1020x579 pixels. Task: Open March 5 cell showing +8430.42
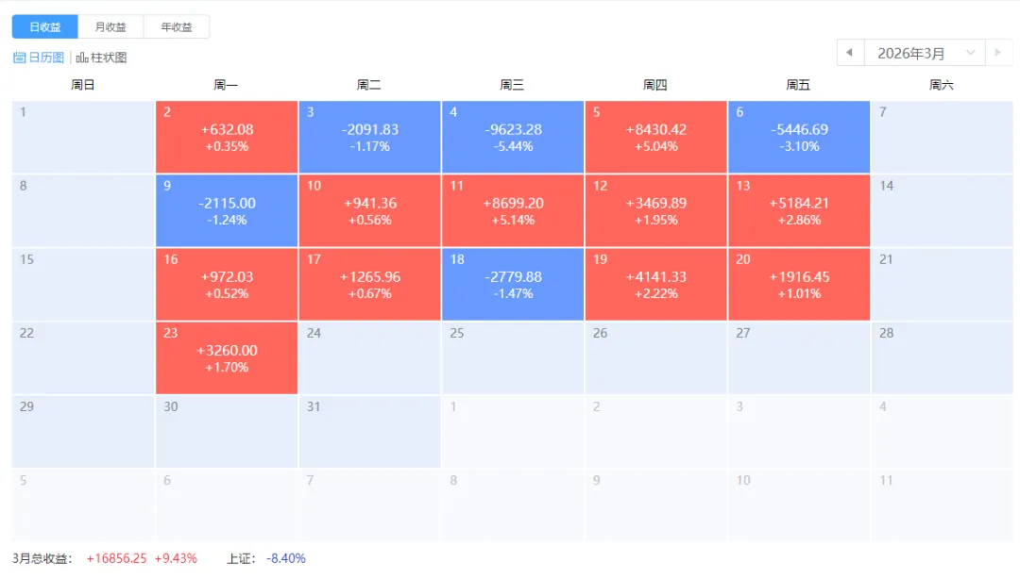tap(655, 137)
